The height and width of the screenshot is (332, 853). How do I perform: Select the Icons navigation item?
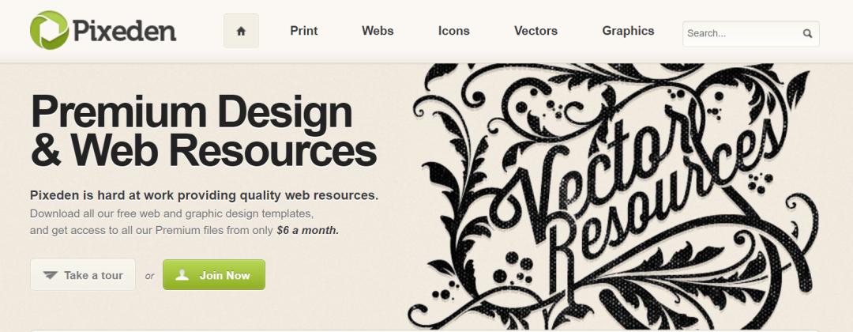(x=453, y=31)
